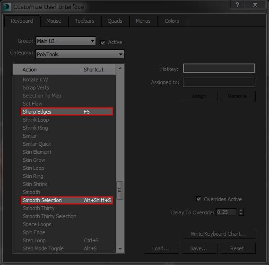
Task: Disable the Overrides Active checkbox
Action: click(199, 199)
